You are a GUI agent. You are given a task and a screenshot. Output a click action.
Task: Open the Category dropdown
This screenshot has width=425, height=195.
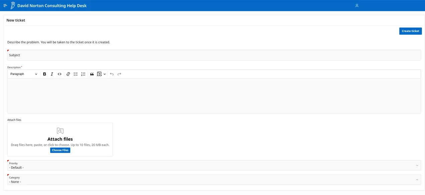(214, 180)
